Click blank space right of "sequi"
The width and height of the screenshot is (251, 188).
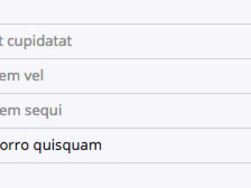(x=157, y=111)
